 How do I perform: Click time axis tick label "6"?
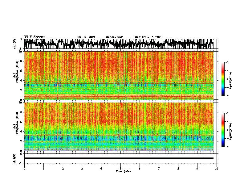tap(140, 168)
